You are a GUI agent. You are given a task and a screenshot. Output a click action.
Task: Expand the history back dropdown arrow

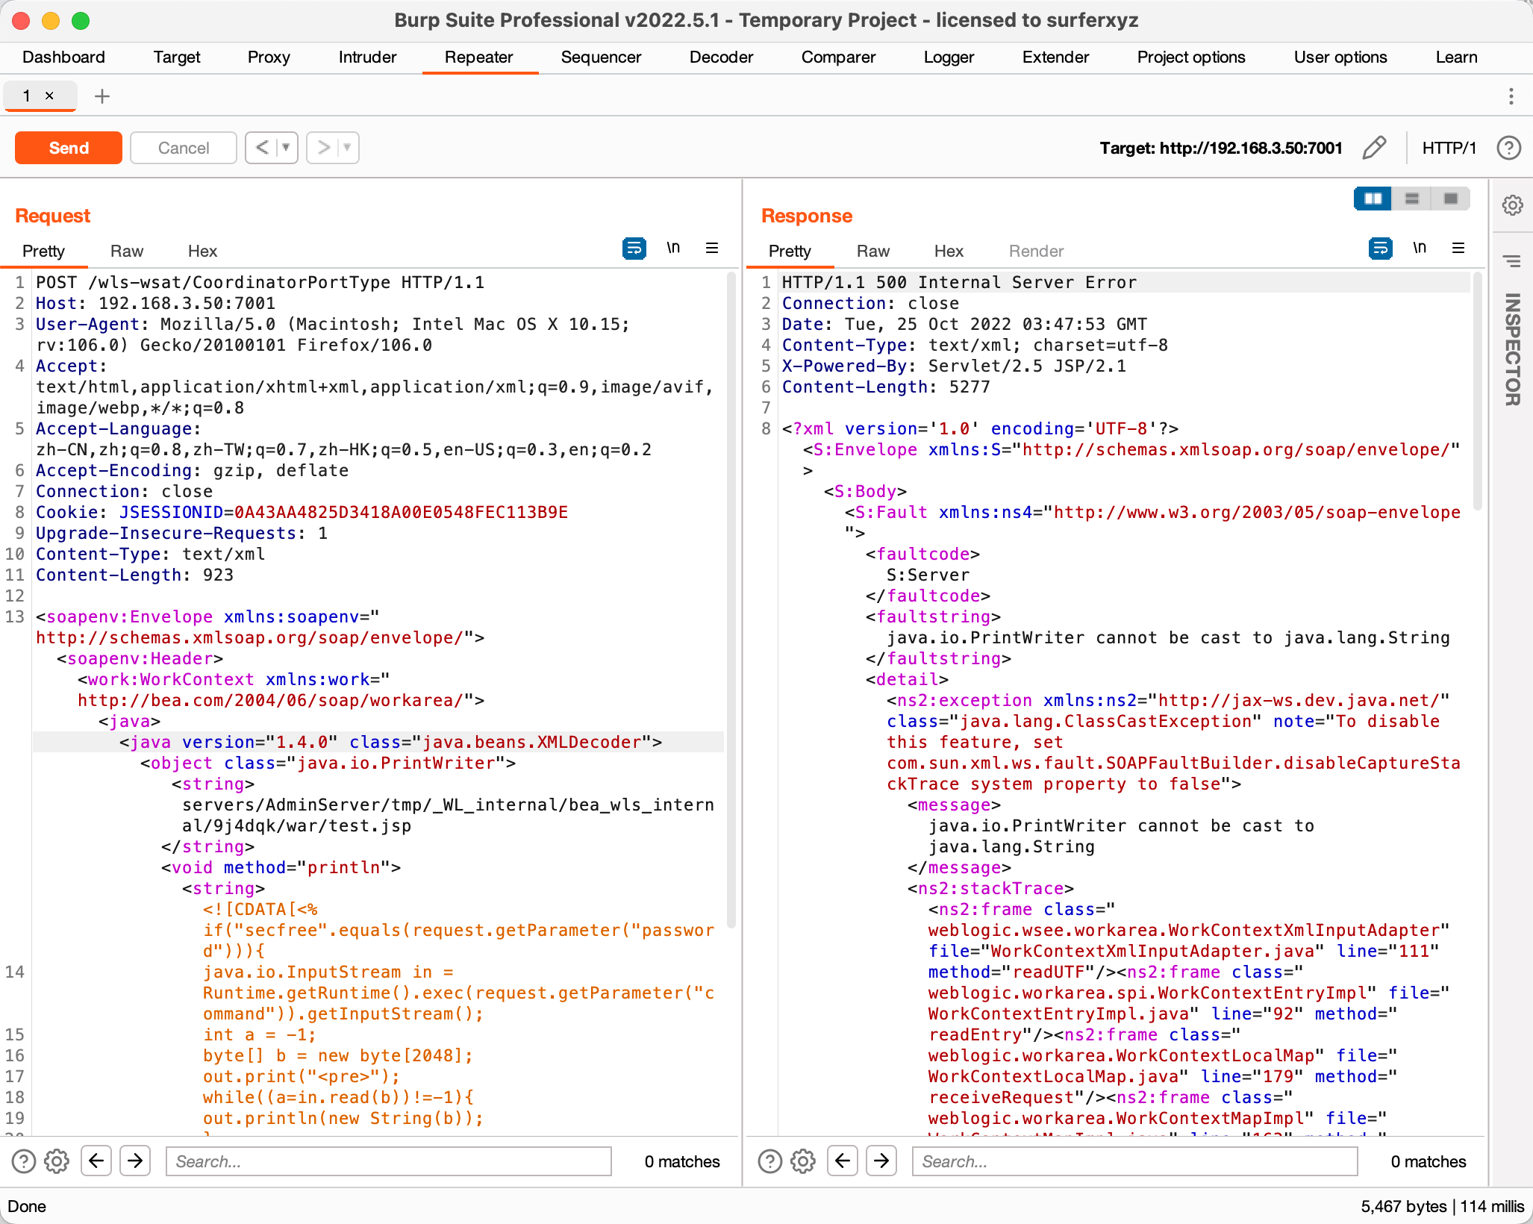click(x=286, y=148)
